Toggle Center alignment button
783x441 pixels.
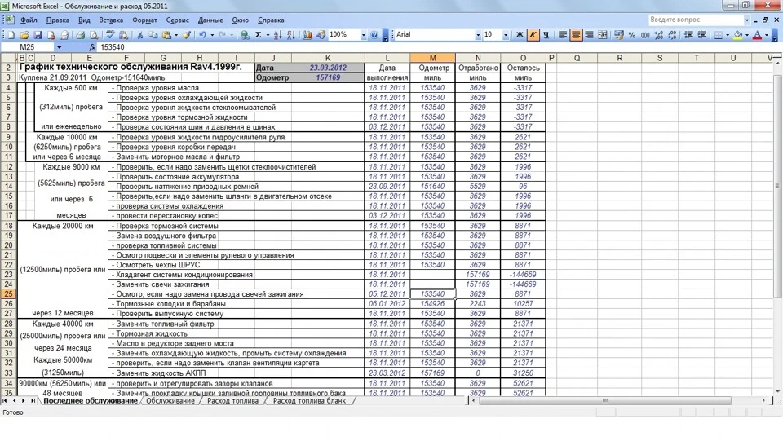tap(576, 35)
